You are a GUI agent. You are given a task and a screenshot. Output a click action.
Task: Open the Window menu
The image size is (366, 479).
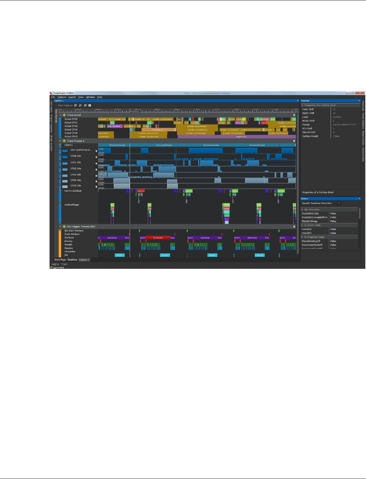[x=90, y=97]
